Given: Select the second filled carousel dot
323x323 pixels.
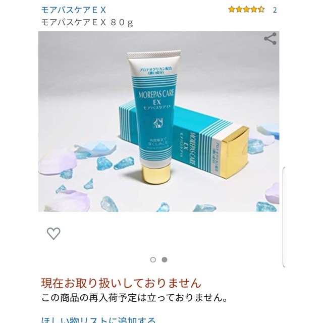Looking at the screenshot, I should coord(165,260).
